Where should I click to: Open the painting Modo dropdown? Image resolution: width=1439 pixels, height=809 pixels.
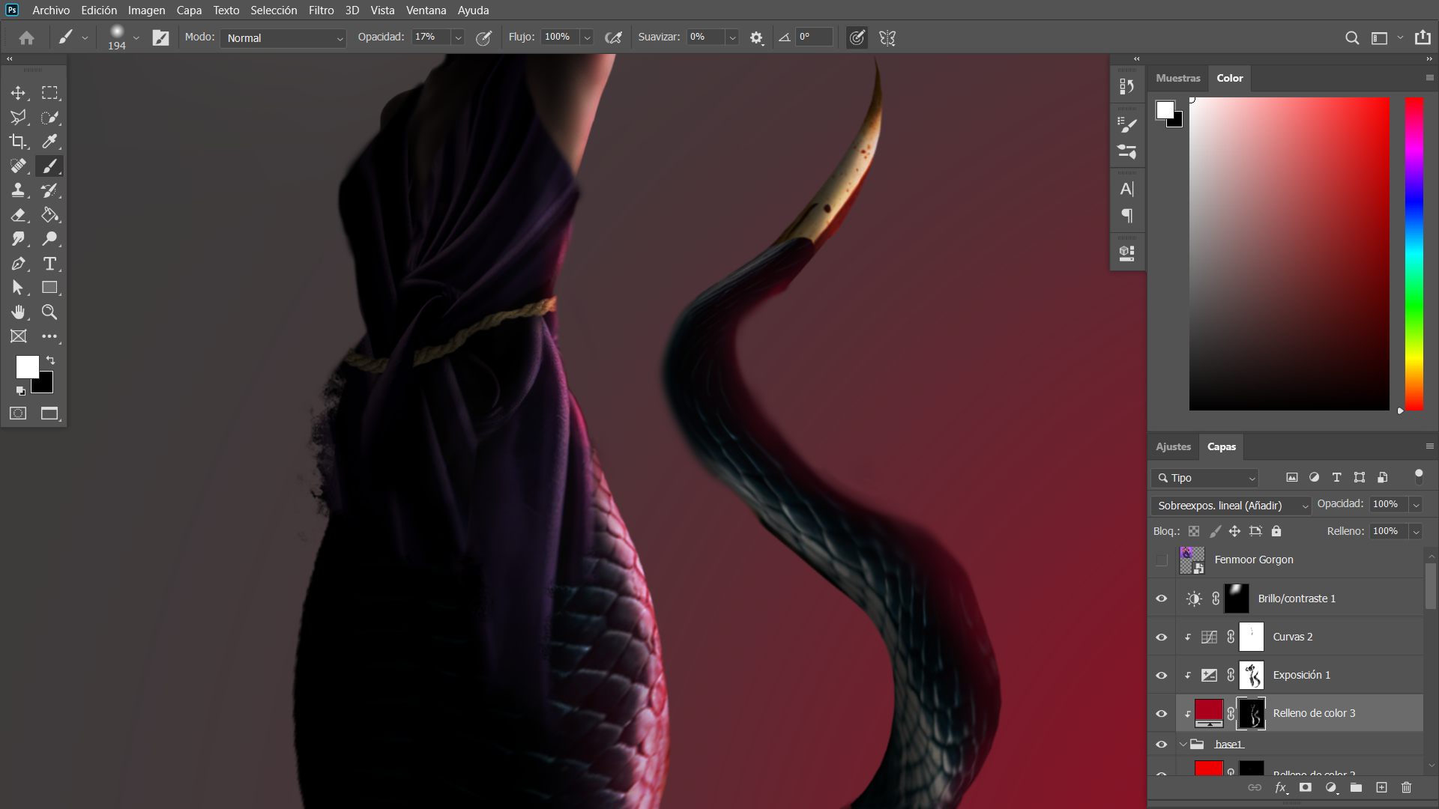click(283, 37)
